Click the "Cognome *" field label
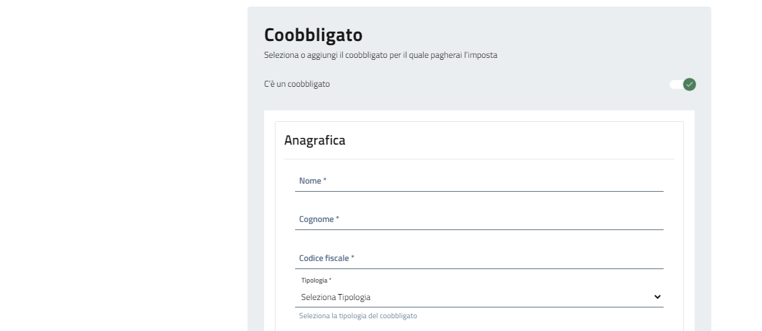The height and width of the screenshot is (331, 762). [x=319, y=219]
